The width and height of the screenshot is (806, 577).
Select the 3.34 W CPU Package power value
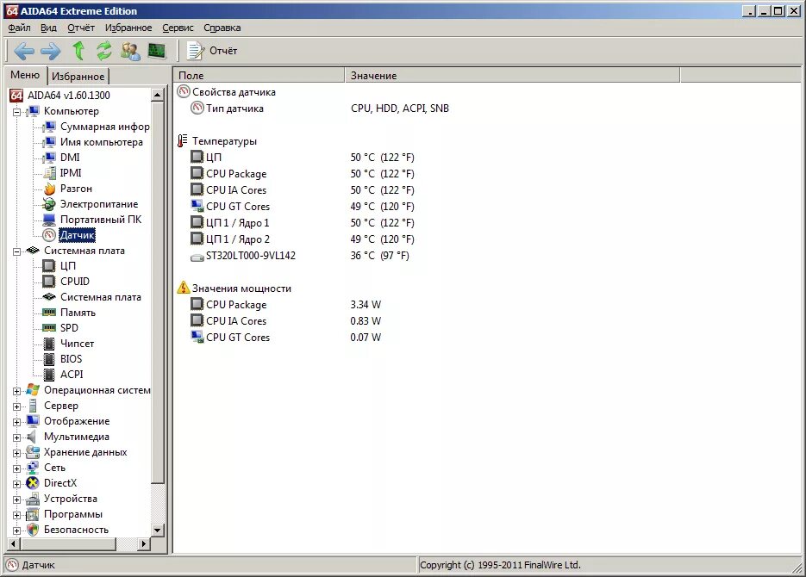tap(366, 305)
